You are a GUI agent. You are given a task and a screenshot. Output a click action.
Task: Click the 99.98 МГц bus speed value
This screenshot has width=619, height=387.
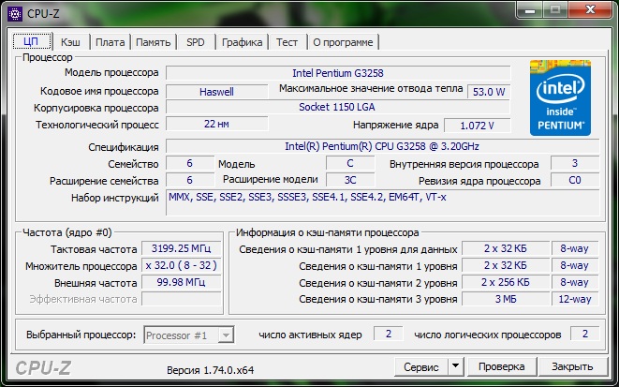tap(181, 282)
